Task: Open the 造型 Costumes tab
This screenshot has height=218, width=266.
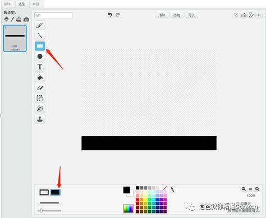Action: 22,4
